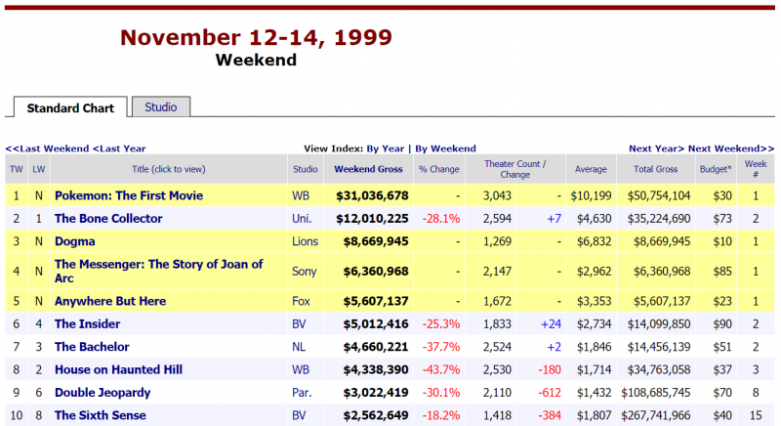Viewport: 781px width, 426px height.
Task: Open the Last Year link
Action: point(119,149)
